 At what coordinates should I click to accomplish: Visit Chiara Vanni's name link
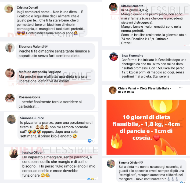tap(127, 88)
